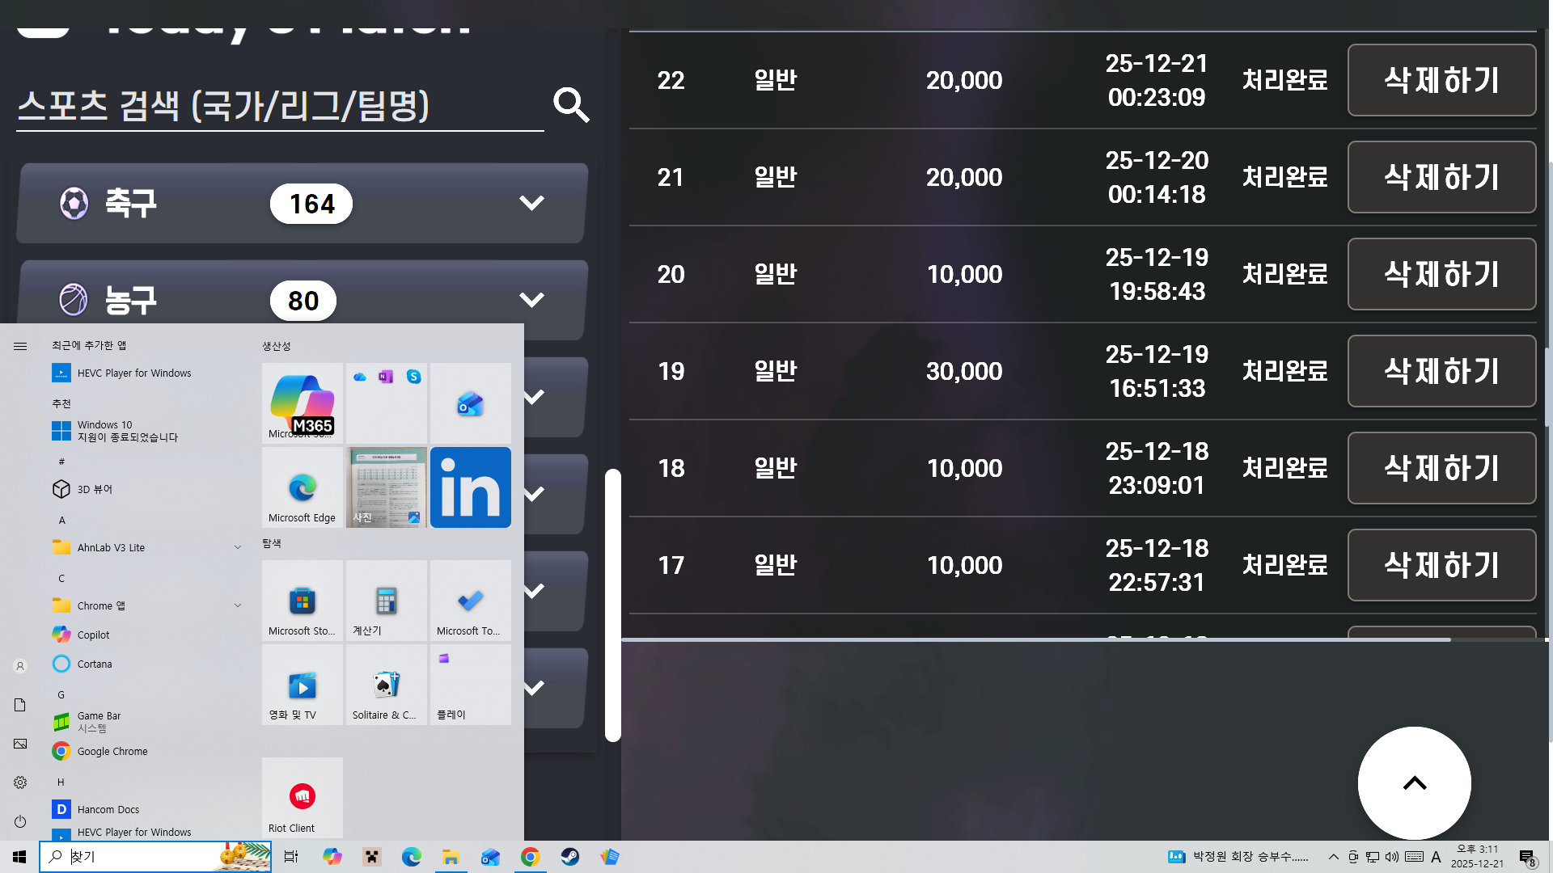Select Hancom Docs in the app list
The height and width of the screenshot is (873, 1553).
[108, 809]
